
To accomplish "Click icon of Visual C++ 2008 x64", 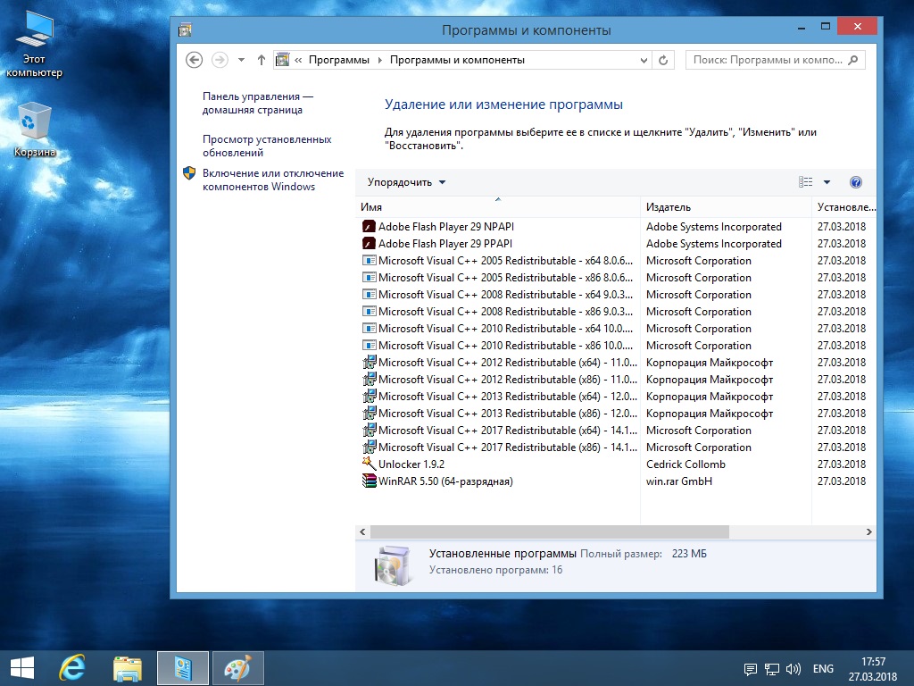I will [x=369, y=294].
